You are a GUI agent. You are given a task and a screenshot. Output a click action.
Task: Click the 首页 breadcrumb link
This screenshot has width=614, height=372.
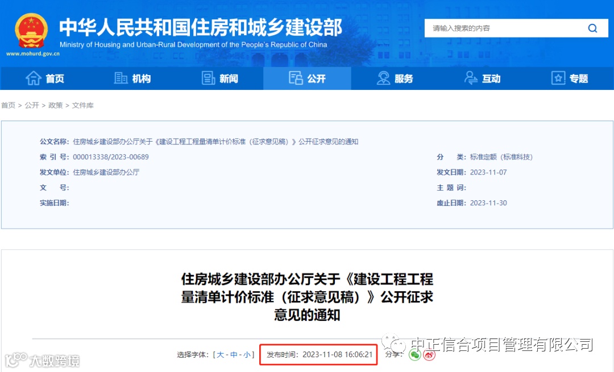point(8,105)
